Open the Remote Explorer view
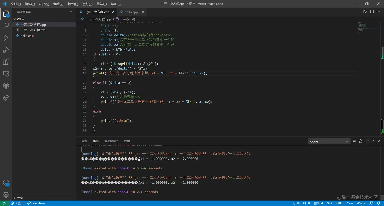 (6, 74)
